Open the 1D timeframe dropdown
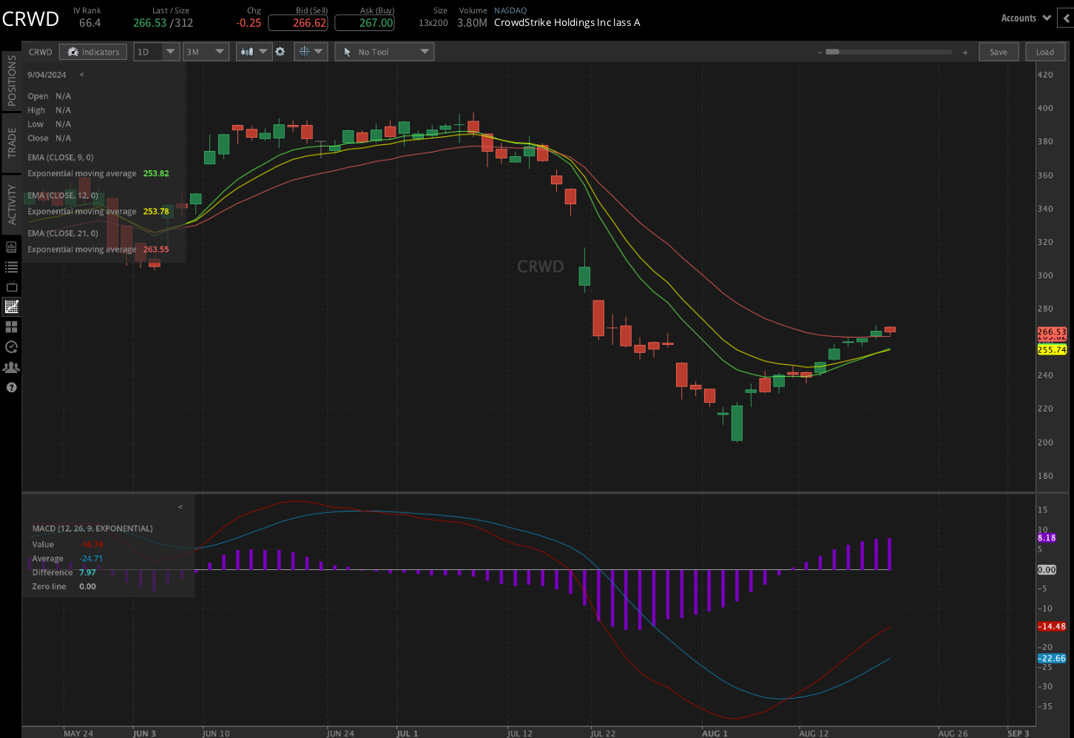Viewport: 1074px width, 738px height. click(156, 52)
